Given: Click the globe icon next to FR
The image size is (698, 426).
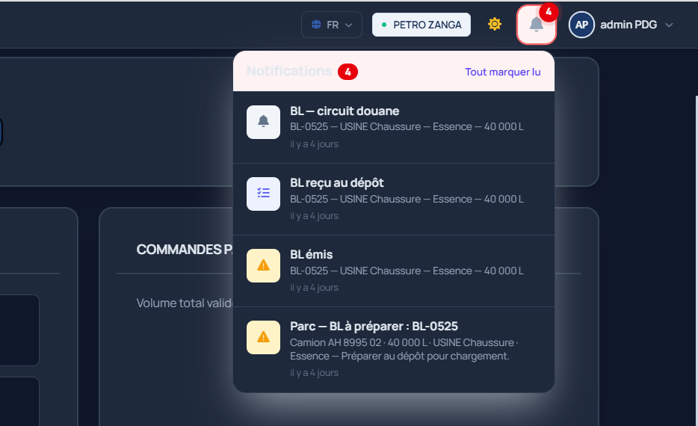Looking at the screenshot, I should [316, 25].
